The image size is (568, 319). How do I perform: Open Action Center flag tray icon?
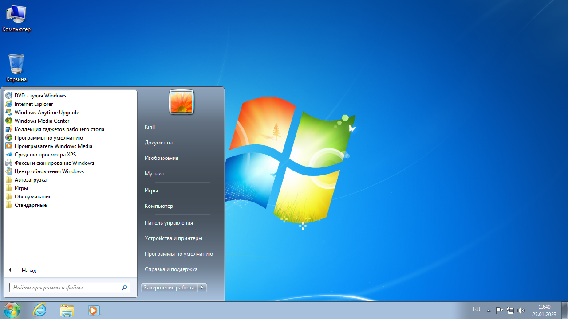click(499, 310)
